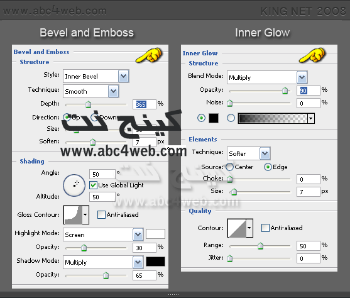Select the Center source radio button

[x=230, y=167]
